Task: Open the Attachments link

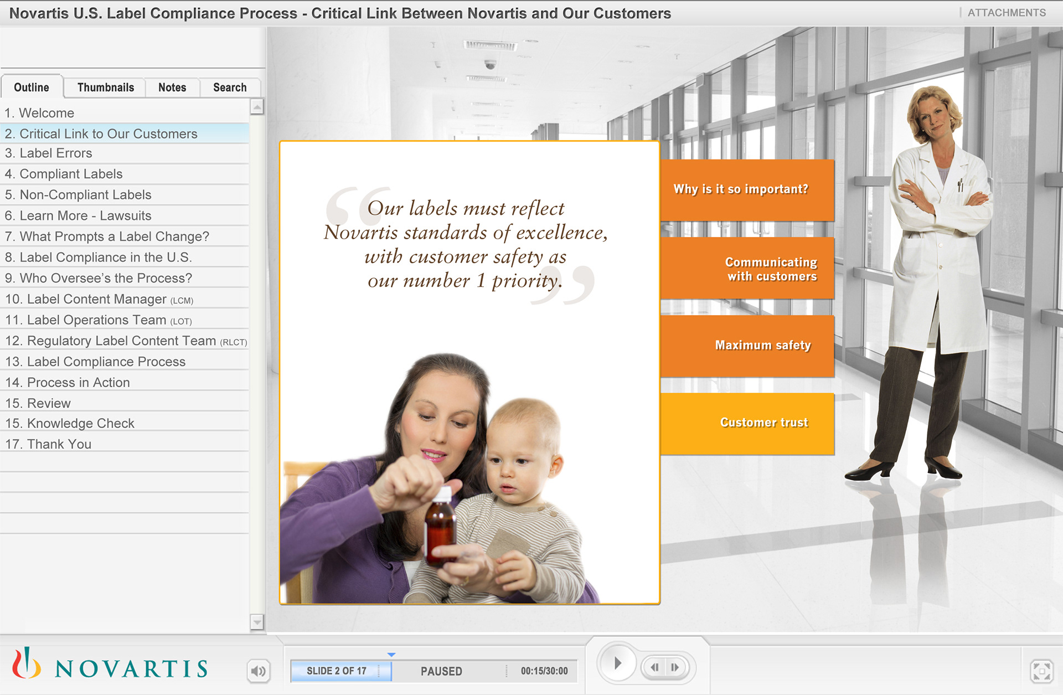Action: click(1006, 13)
